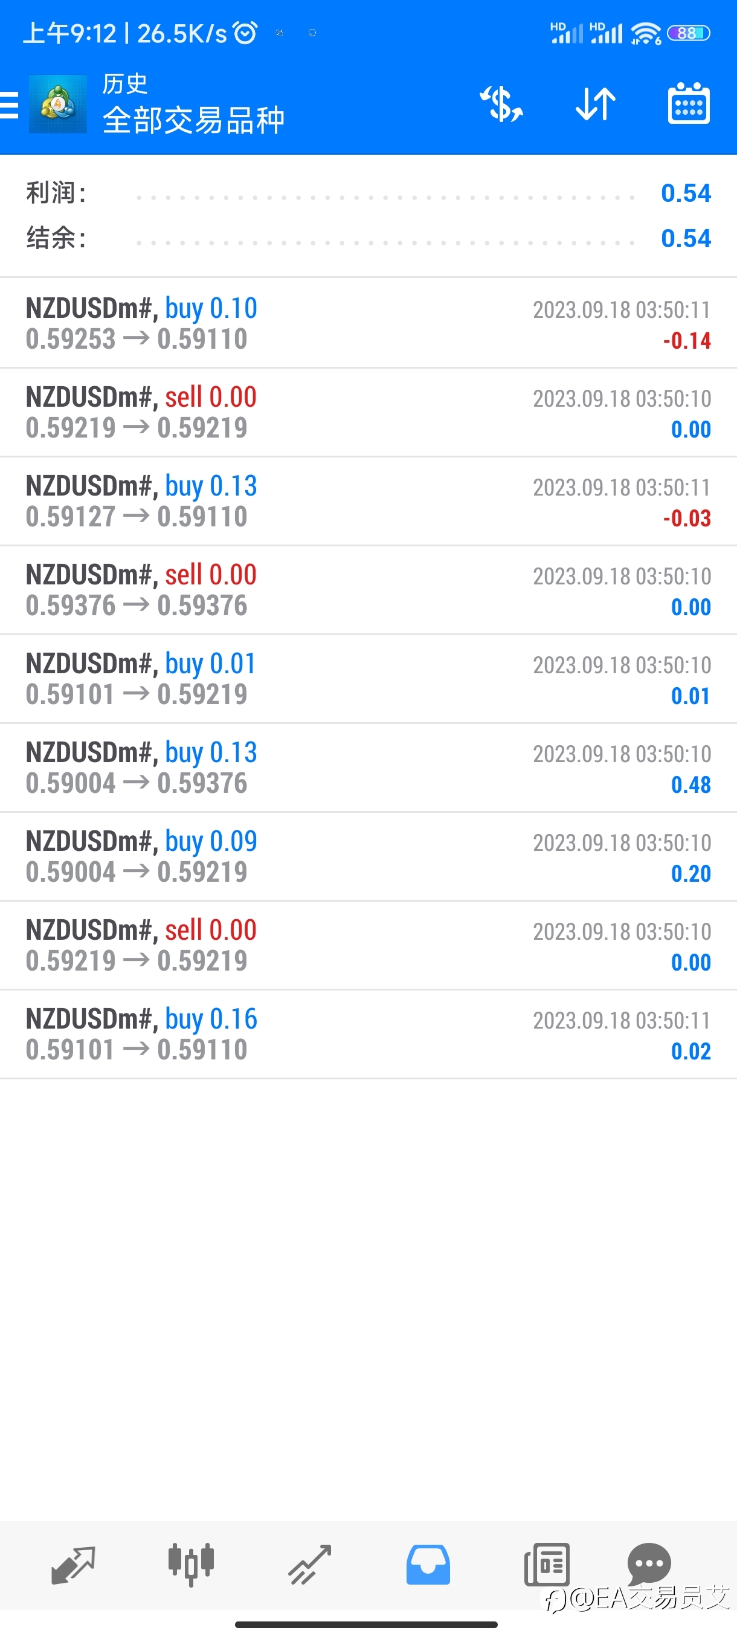Screen dimensions: 737x1639
Task: Go to the Trade tab icon
Action: coord(310,1565)
